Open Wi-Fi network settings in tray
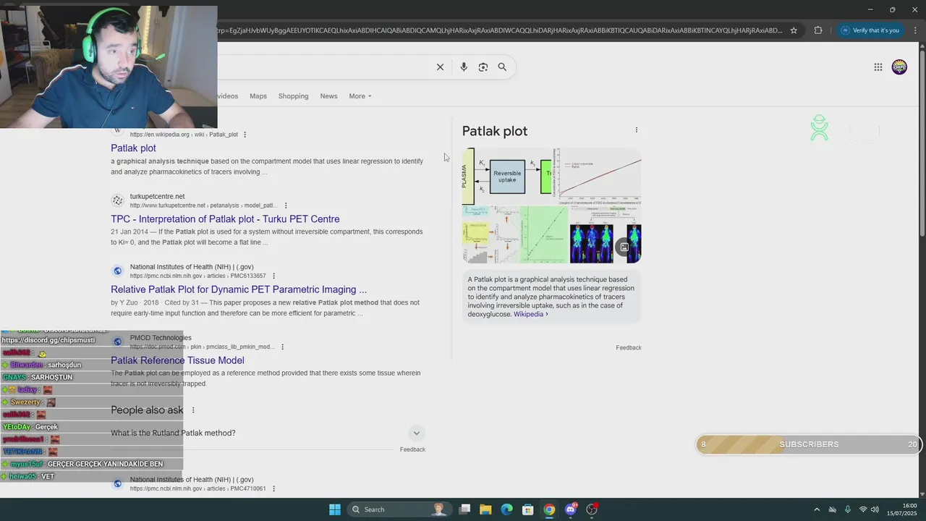926x521 pixels. click(x=862, y=509)
